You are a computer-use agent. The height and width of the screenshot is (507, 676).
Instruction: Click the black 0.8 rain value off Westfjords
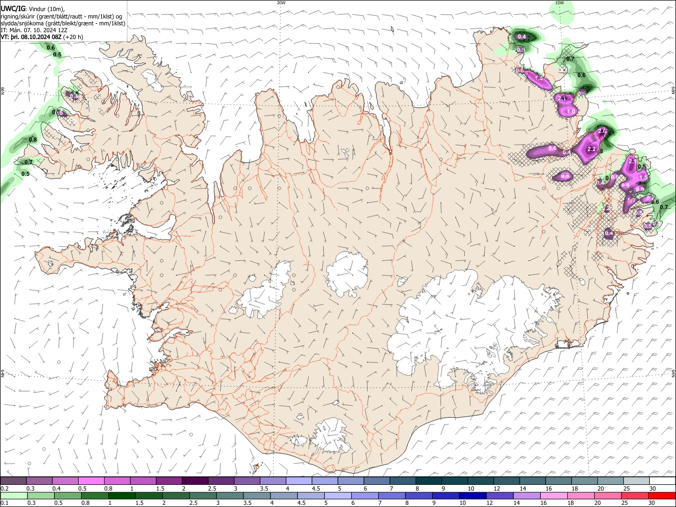pyautogui.click(x=33, y=139)
